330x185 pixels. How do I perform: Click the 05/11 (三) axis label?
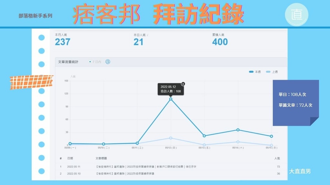coord(137,148)
